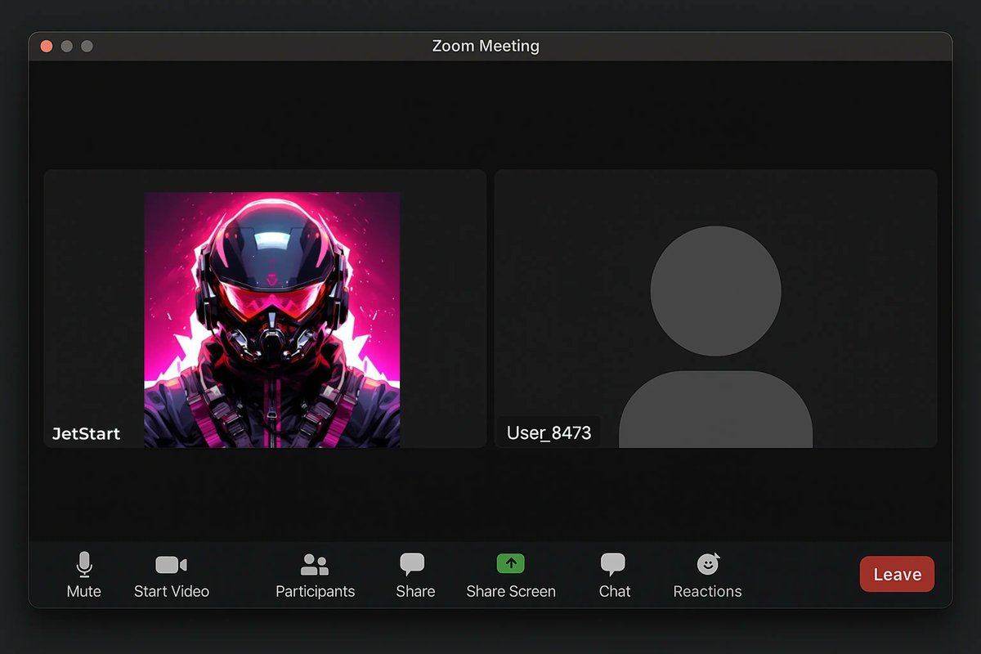The width and height of the screenshot is (981, 654).
Task: Click the Zoom Meeting window title
Action: 486,46
